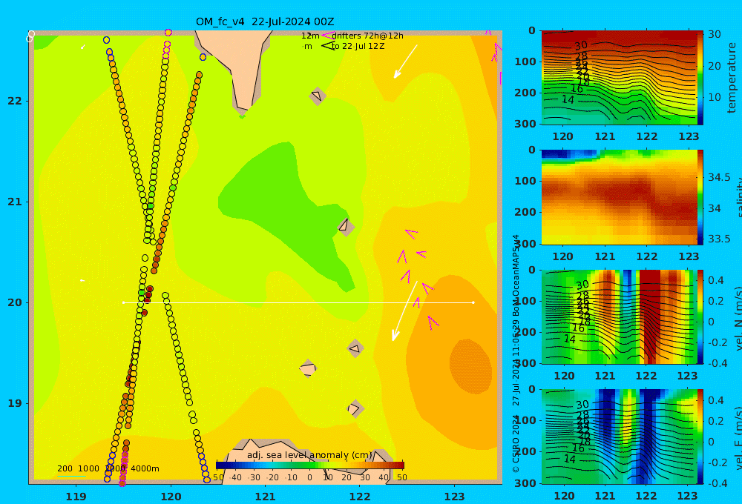Click the vel. N colorbar
Screen dimensions: 742x504
coord(700,316)
